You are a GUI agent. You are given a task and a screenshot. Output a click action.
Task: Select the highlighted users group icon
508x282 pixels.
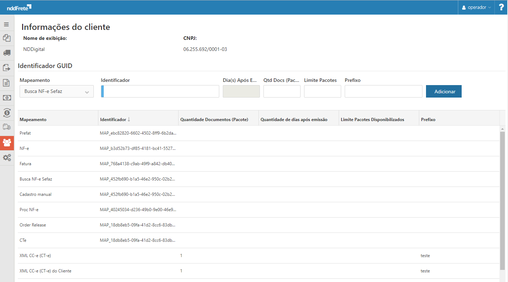pos(7,142)
